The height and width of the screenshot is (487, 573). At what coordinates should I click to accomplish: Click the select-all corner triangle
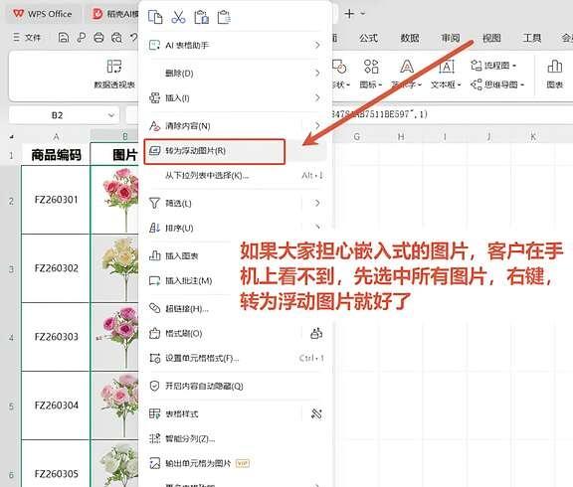coord(11,136)
